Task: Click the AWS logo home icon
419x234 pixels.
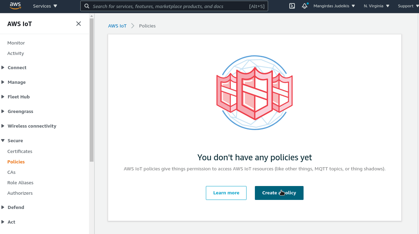Action: pos(15,6)
